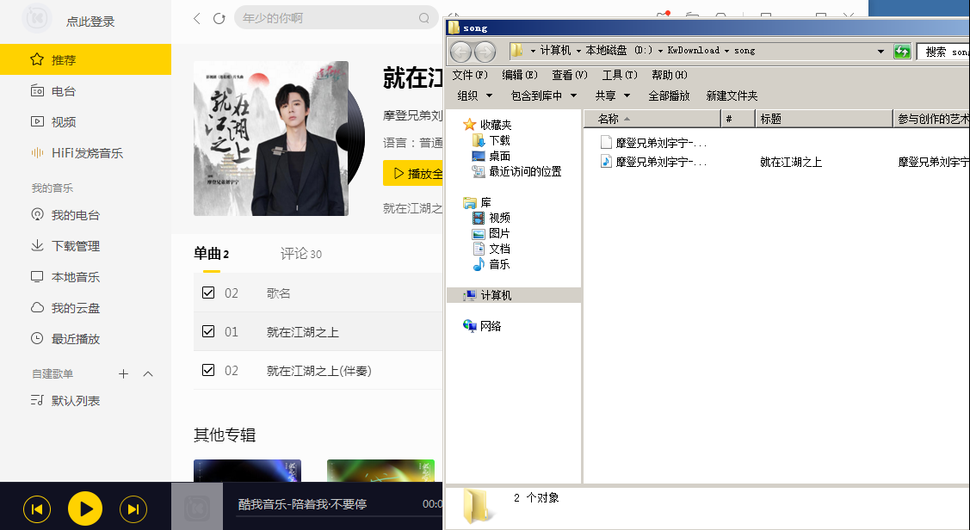Open the first album under 其他专辑
Viewport: 970px width, 530px height.
(248, 471)
